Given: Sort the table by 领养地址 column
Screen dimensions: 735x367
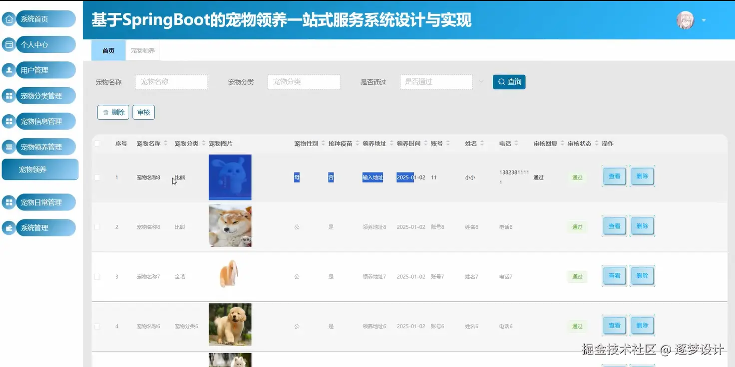Looking at the screenshot, I should (x=392, y=144).
